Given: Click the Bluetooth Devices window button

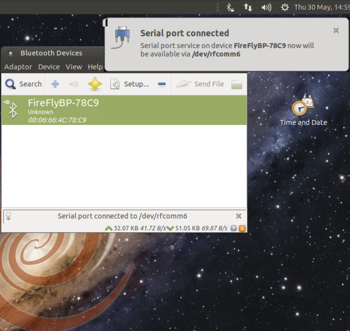Looking at the screenshot, I should pos(10,53).
